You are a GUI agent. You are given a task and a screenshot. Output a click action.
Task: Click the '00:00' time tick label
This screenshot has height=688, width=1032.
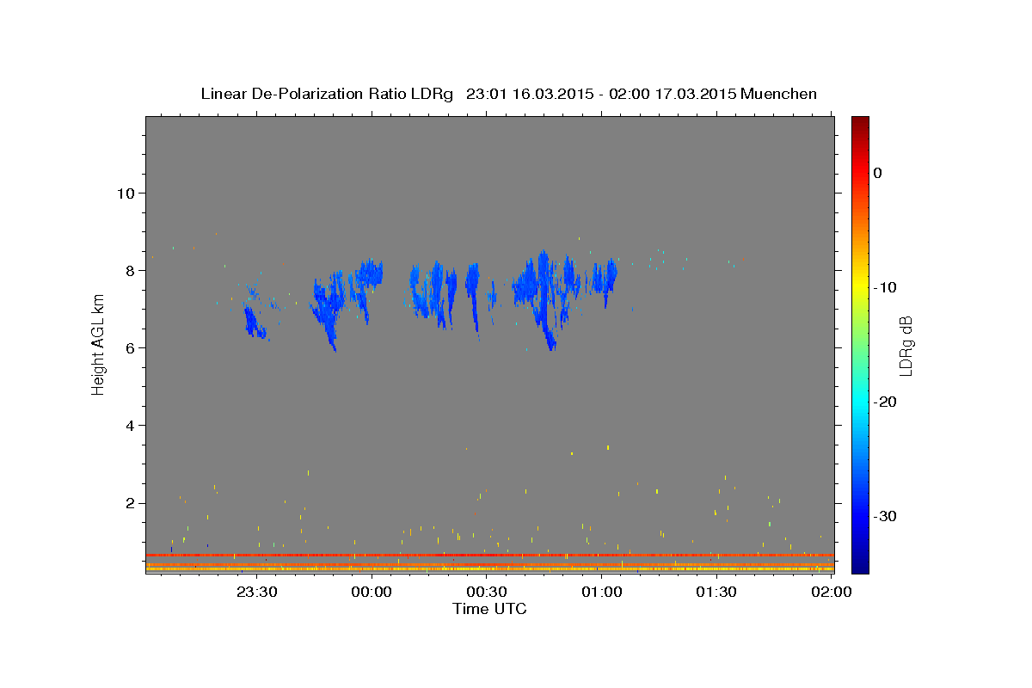click(x=372, y=592)
